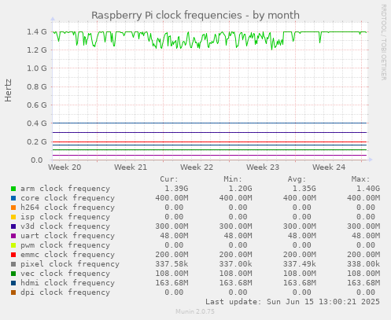Click the arm current value 1.39G
391x320 pixels.
[x=176, y=189]
